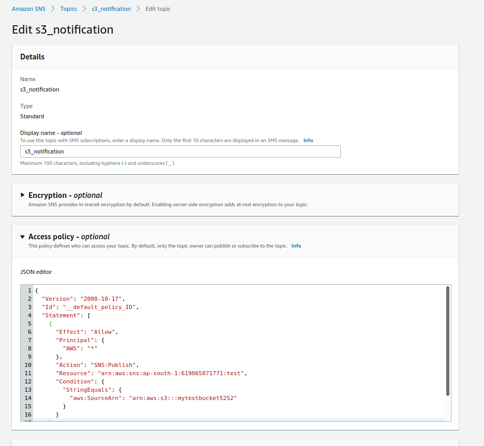Click the Resource ARN value in editor
Viewport: 484px width, 446px height.
[x=171, y=373]
